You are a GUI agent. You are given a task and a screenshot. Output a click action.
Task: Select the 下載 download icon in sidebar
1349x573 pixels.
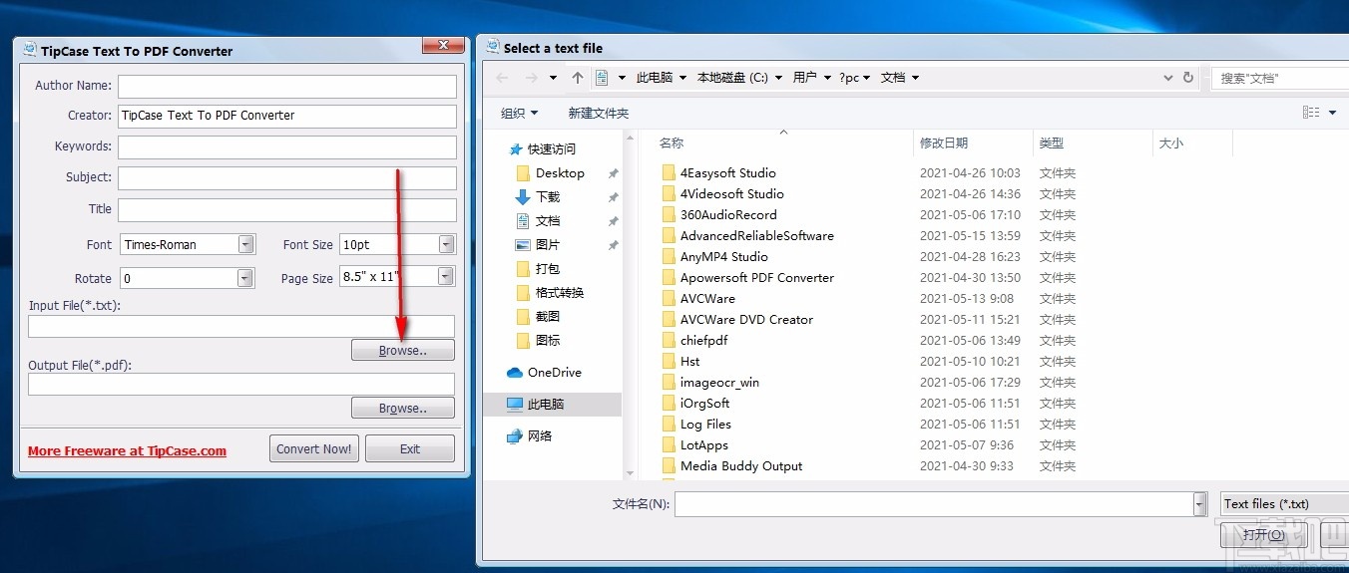pos(523,197)
